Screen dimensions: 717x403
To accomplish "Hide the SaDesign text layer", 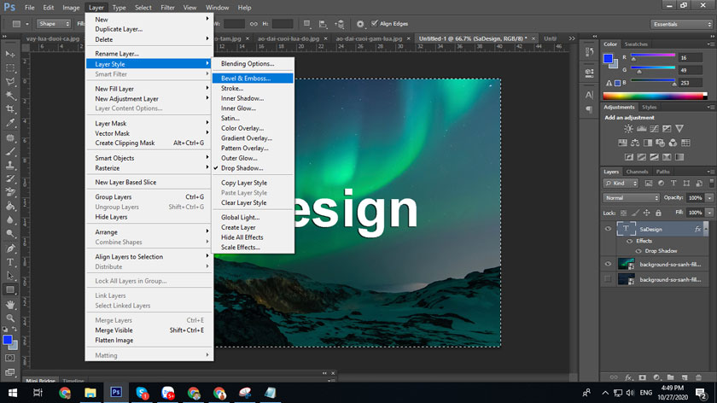I will coord(608,229).
